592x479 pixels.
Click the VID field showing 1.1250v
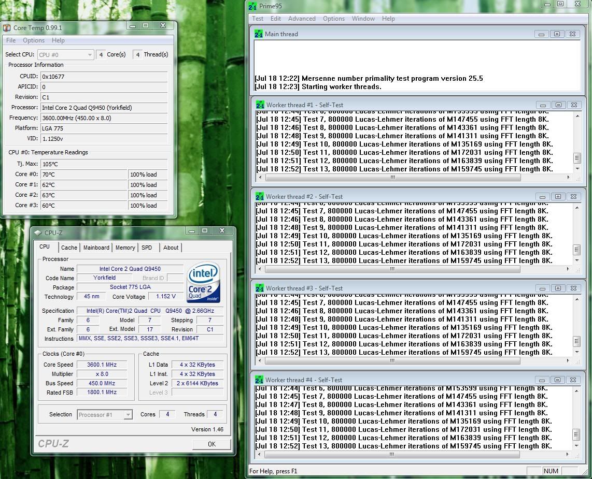pyautogui.click(x=104, y=139)
